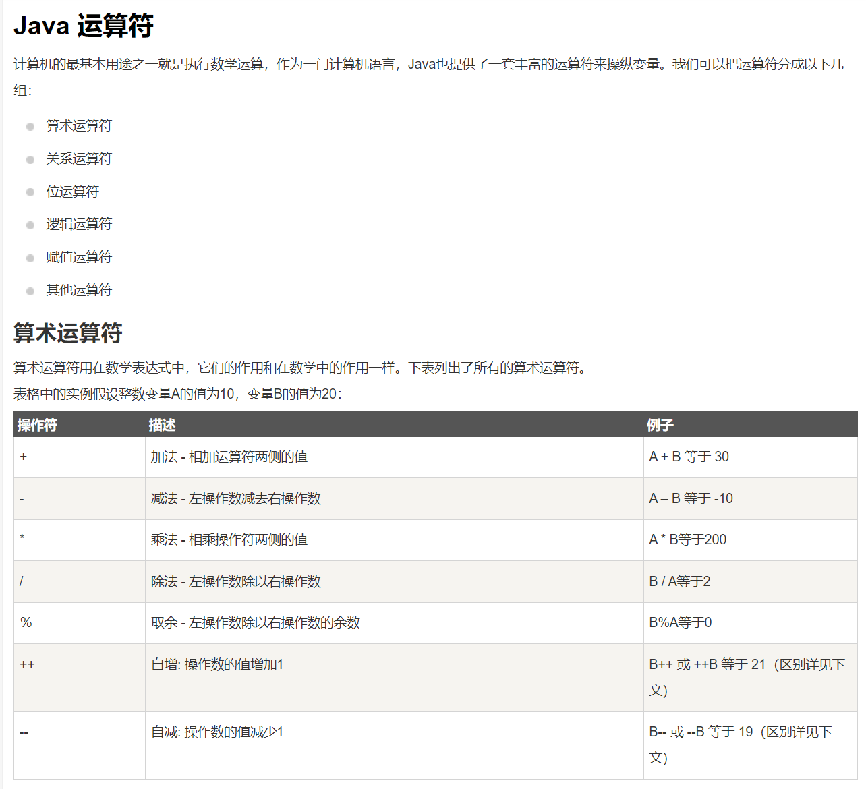Select the "*" operator cell in 乘法 row
This screenshot has height=789, width=866.
[x=80, y=540]
